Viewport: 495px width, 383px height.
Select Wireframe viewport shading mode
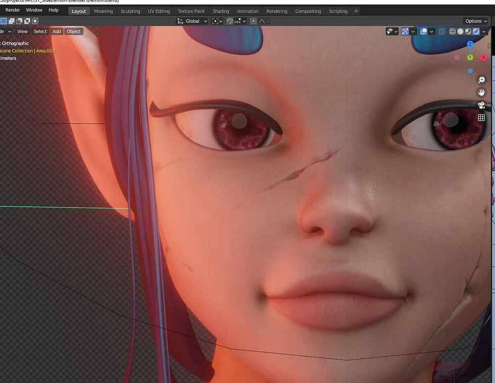[x=452, y=31]
